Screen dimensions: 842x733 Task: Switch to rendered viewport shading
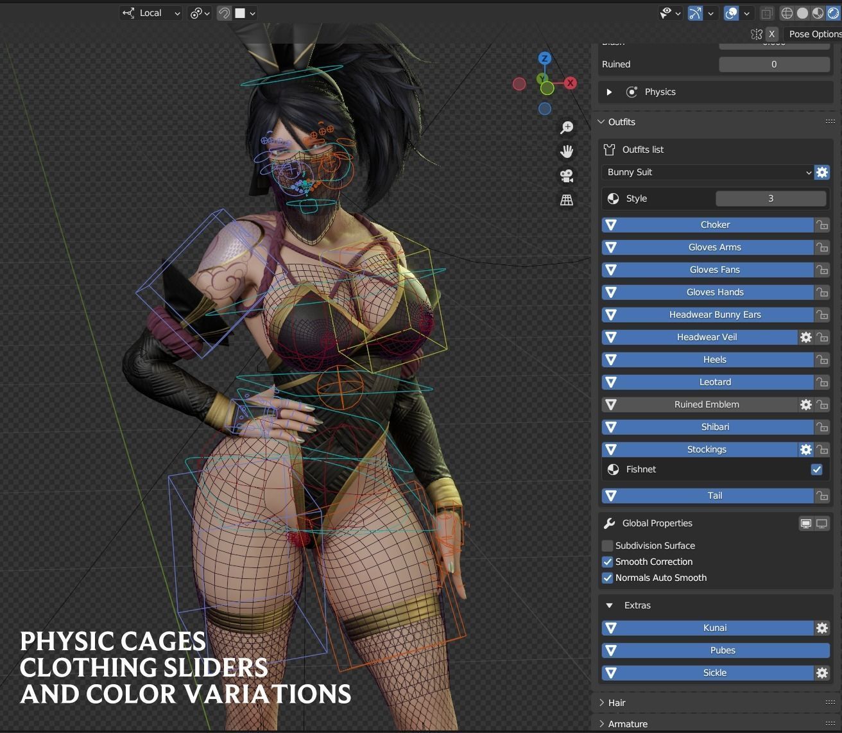(833, 13)
